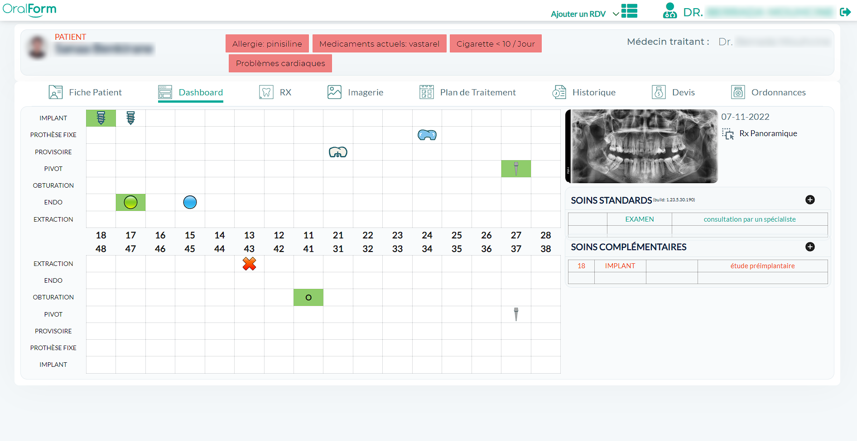Add a soin standard with plus button
857x441 pixels.
pos(810,200)
